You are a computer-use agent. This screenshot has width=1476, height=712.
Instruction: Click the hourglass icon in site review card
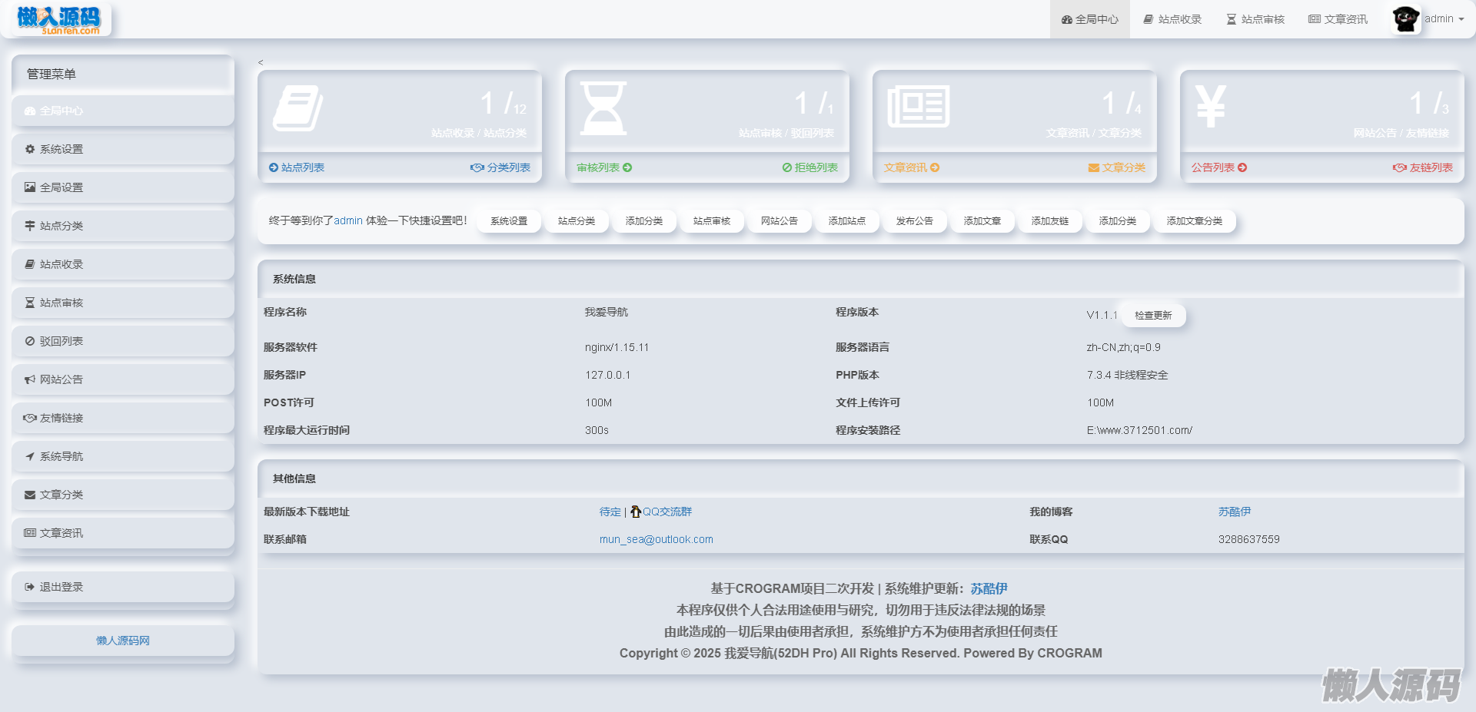point(603,108)
